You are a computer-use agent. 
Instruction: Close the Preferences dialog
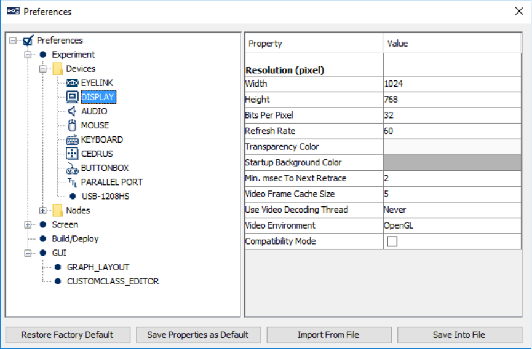(518, 11)
